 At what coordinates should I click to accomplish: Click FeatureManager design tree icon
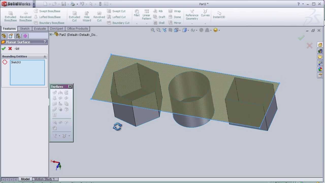(4, 36)
